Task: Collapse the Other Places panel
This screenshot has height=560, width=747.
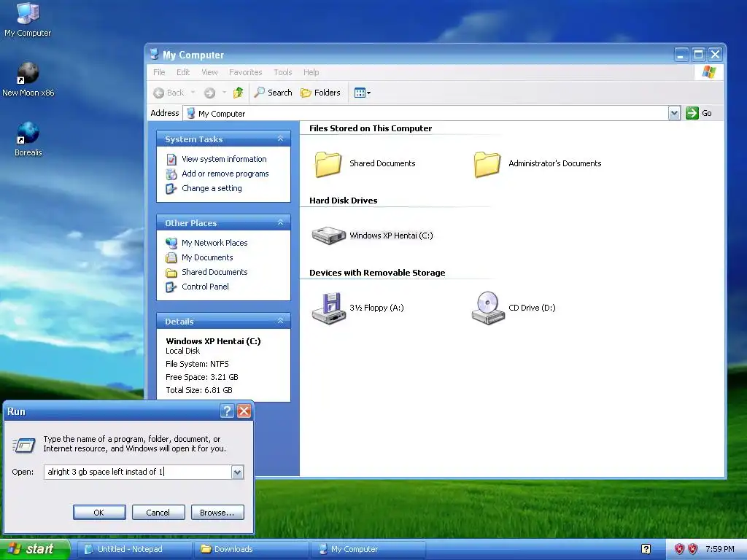Action: point(280,222)
